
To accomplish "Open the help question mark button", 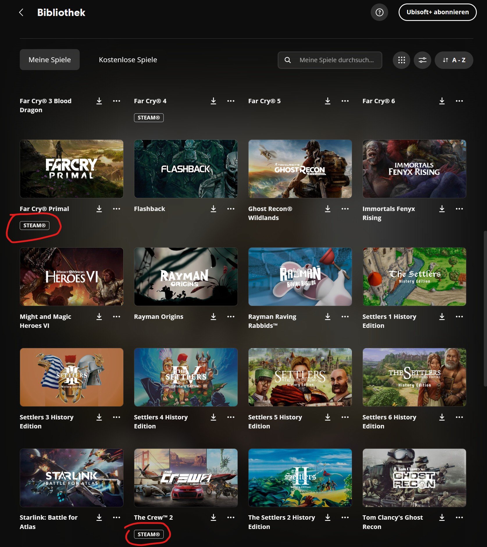I will pyautogui.click(x=379, y=12).
